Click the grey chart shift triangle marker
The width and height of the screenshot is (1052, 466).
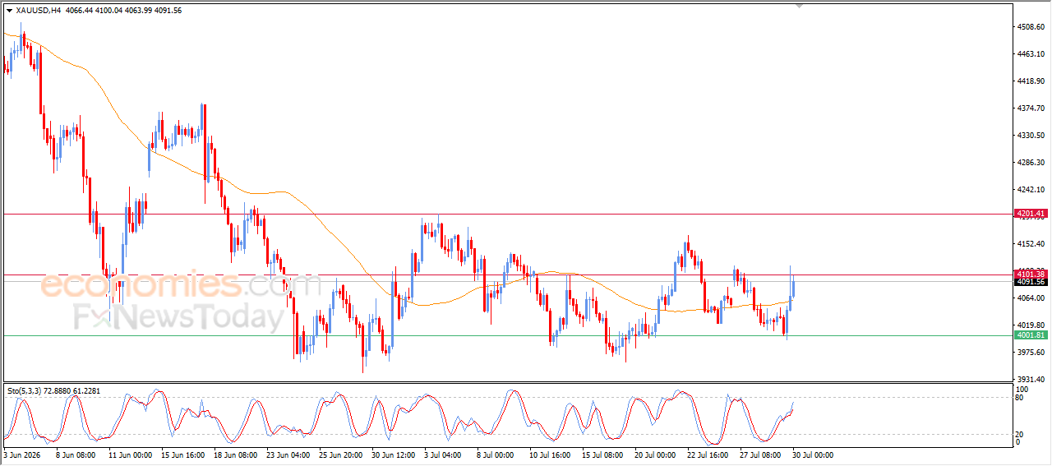(798, 7)
